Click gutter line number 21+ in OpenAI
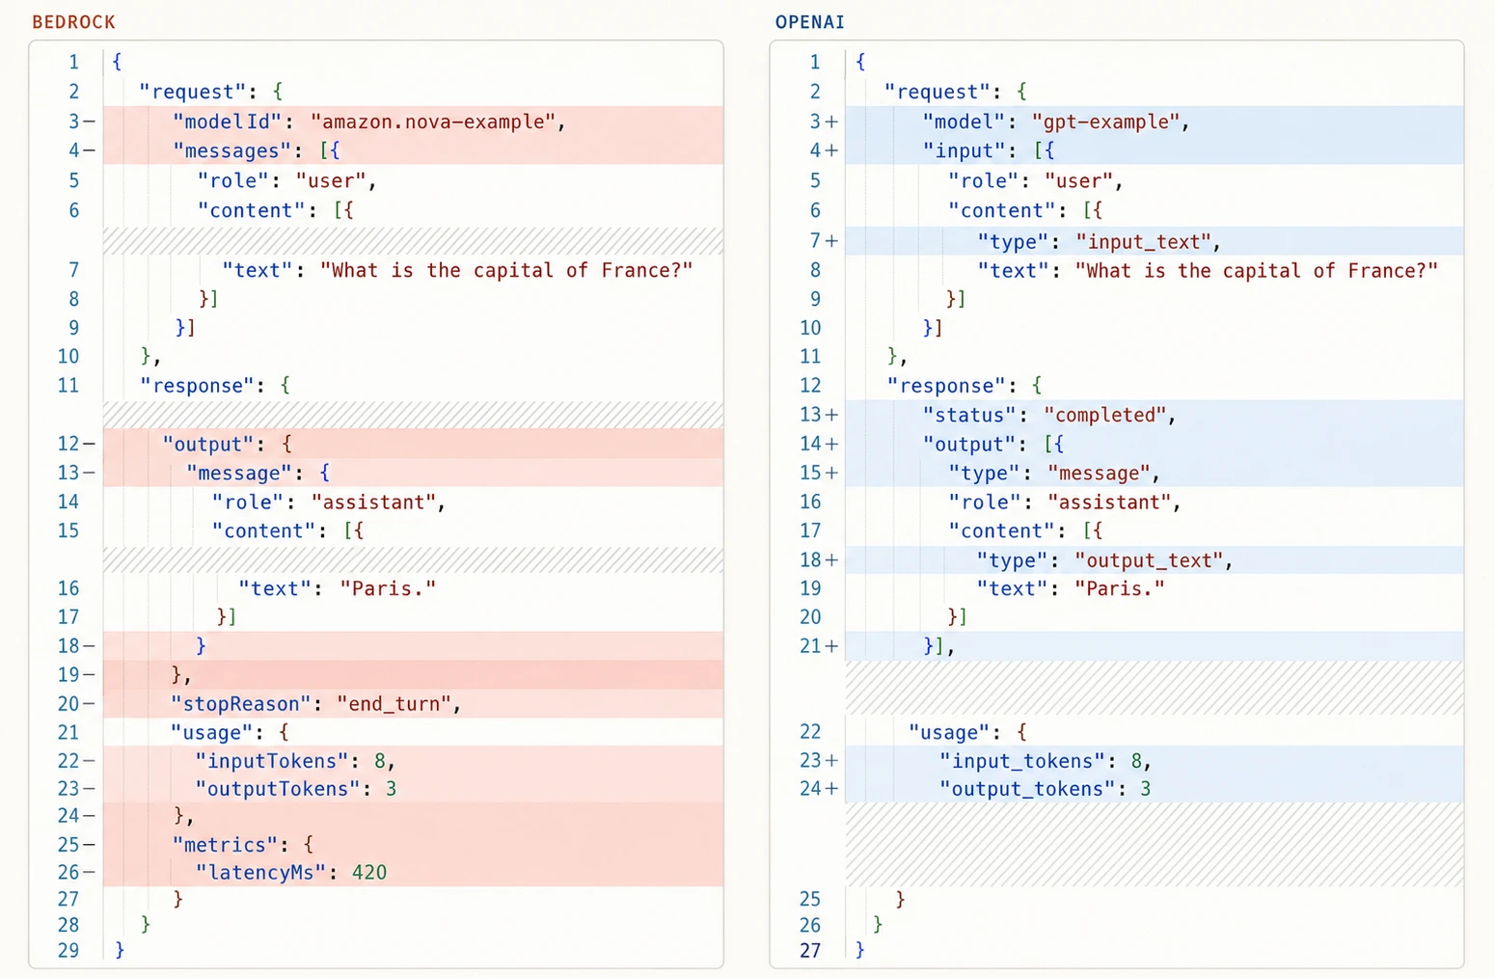This screenshot has width=1495, height=978. click(819, 646)
